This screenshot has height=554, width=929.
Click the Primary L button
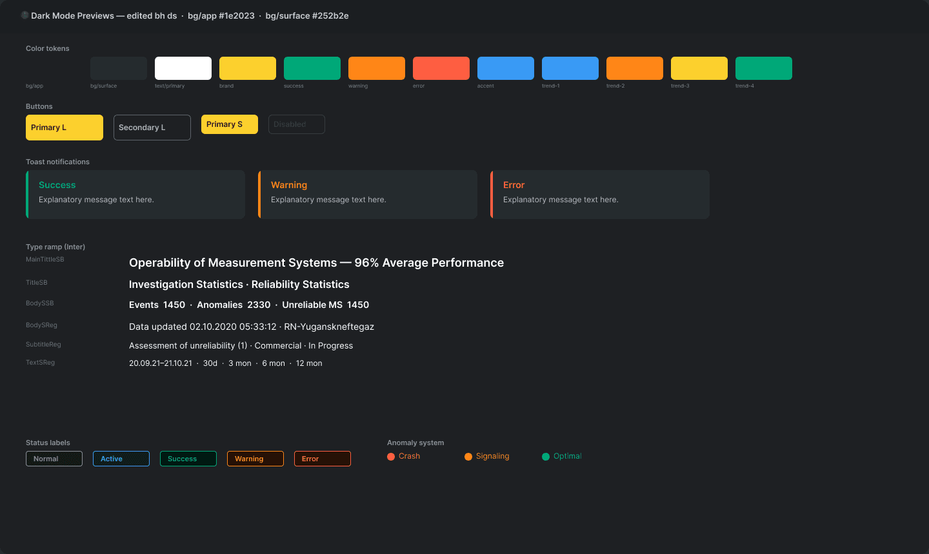65,128
